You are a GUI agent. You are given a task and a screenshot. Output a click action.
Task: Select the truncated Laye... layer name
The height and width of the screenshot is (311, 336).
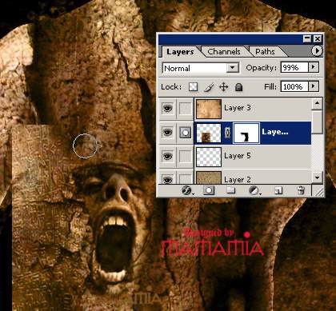275,132
